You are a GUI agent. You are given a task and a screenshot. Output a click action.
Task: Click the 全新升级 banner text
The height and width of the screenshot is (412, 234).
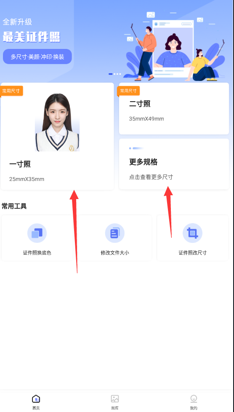tap(17, 22)
